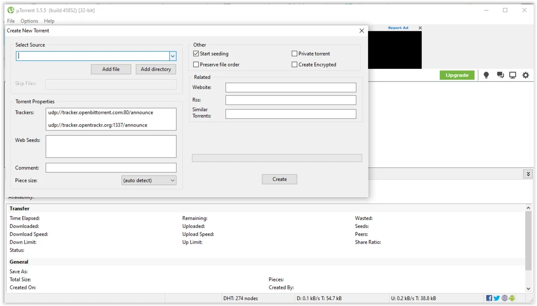The image size is (537, 306).
Task: Enable the Private torrent checkbox
Action: [x=294, y=54]
